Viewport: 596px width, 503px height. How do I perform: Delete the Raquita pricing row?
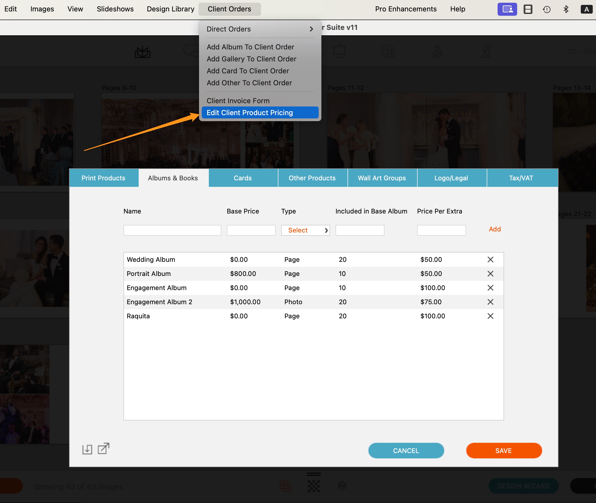(490, 316)
